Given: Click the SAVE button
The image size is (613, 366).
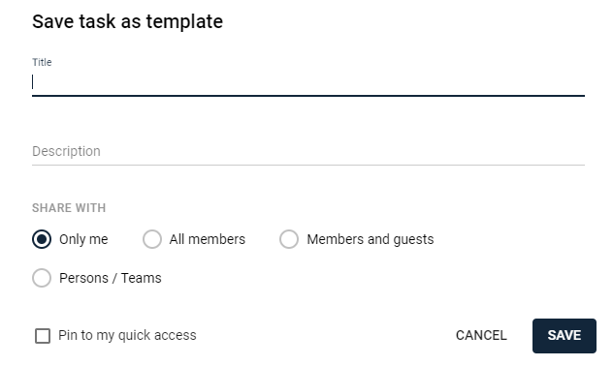Looking at the screenshot, I should pos(565,336).
